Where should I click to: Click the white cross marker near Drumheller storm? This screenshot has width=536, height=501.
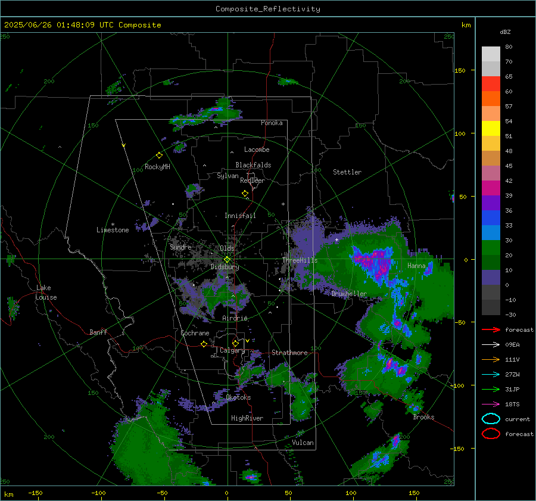coord(336,239)
